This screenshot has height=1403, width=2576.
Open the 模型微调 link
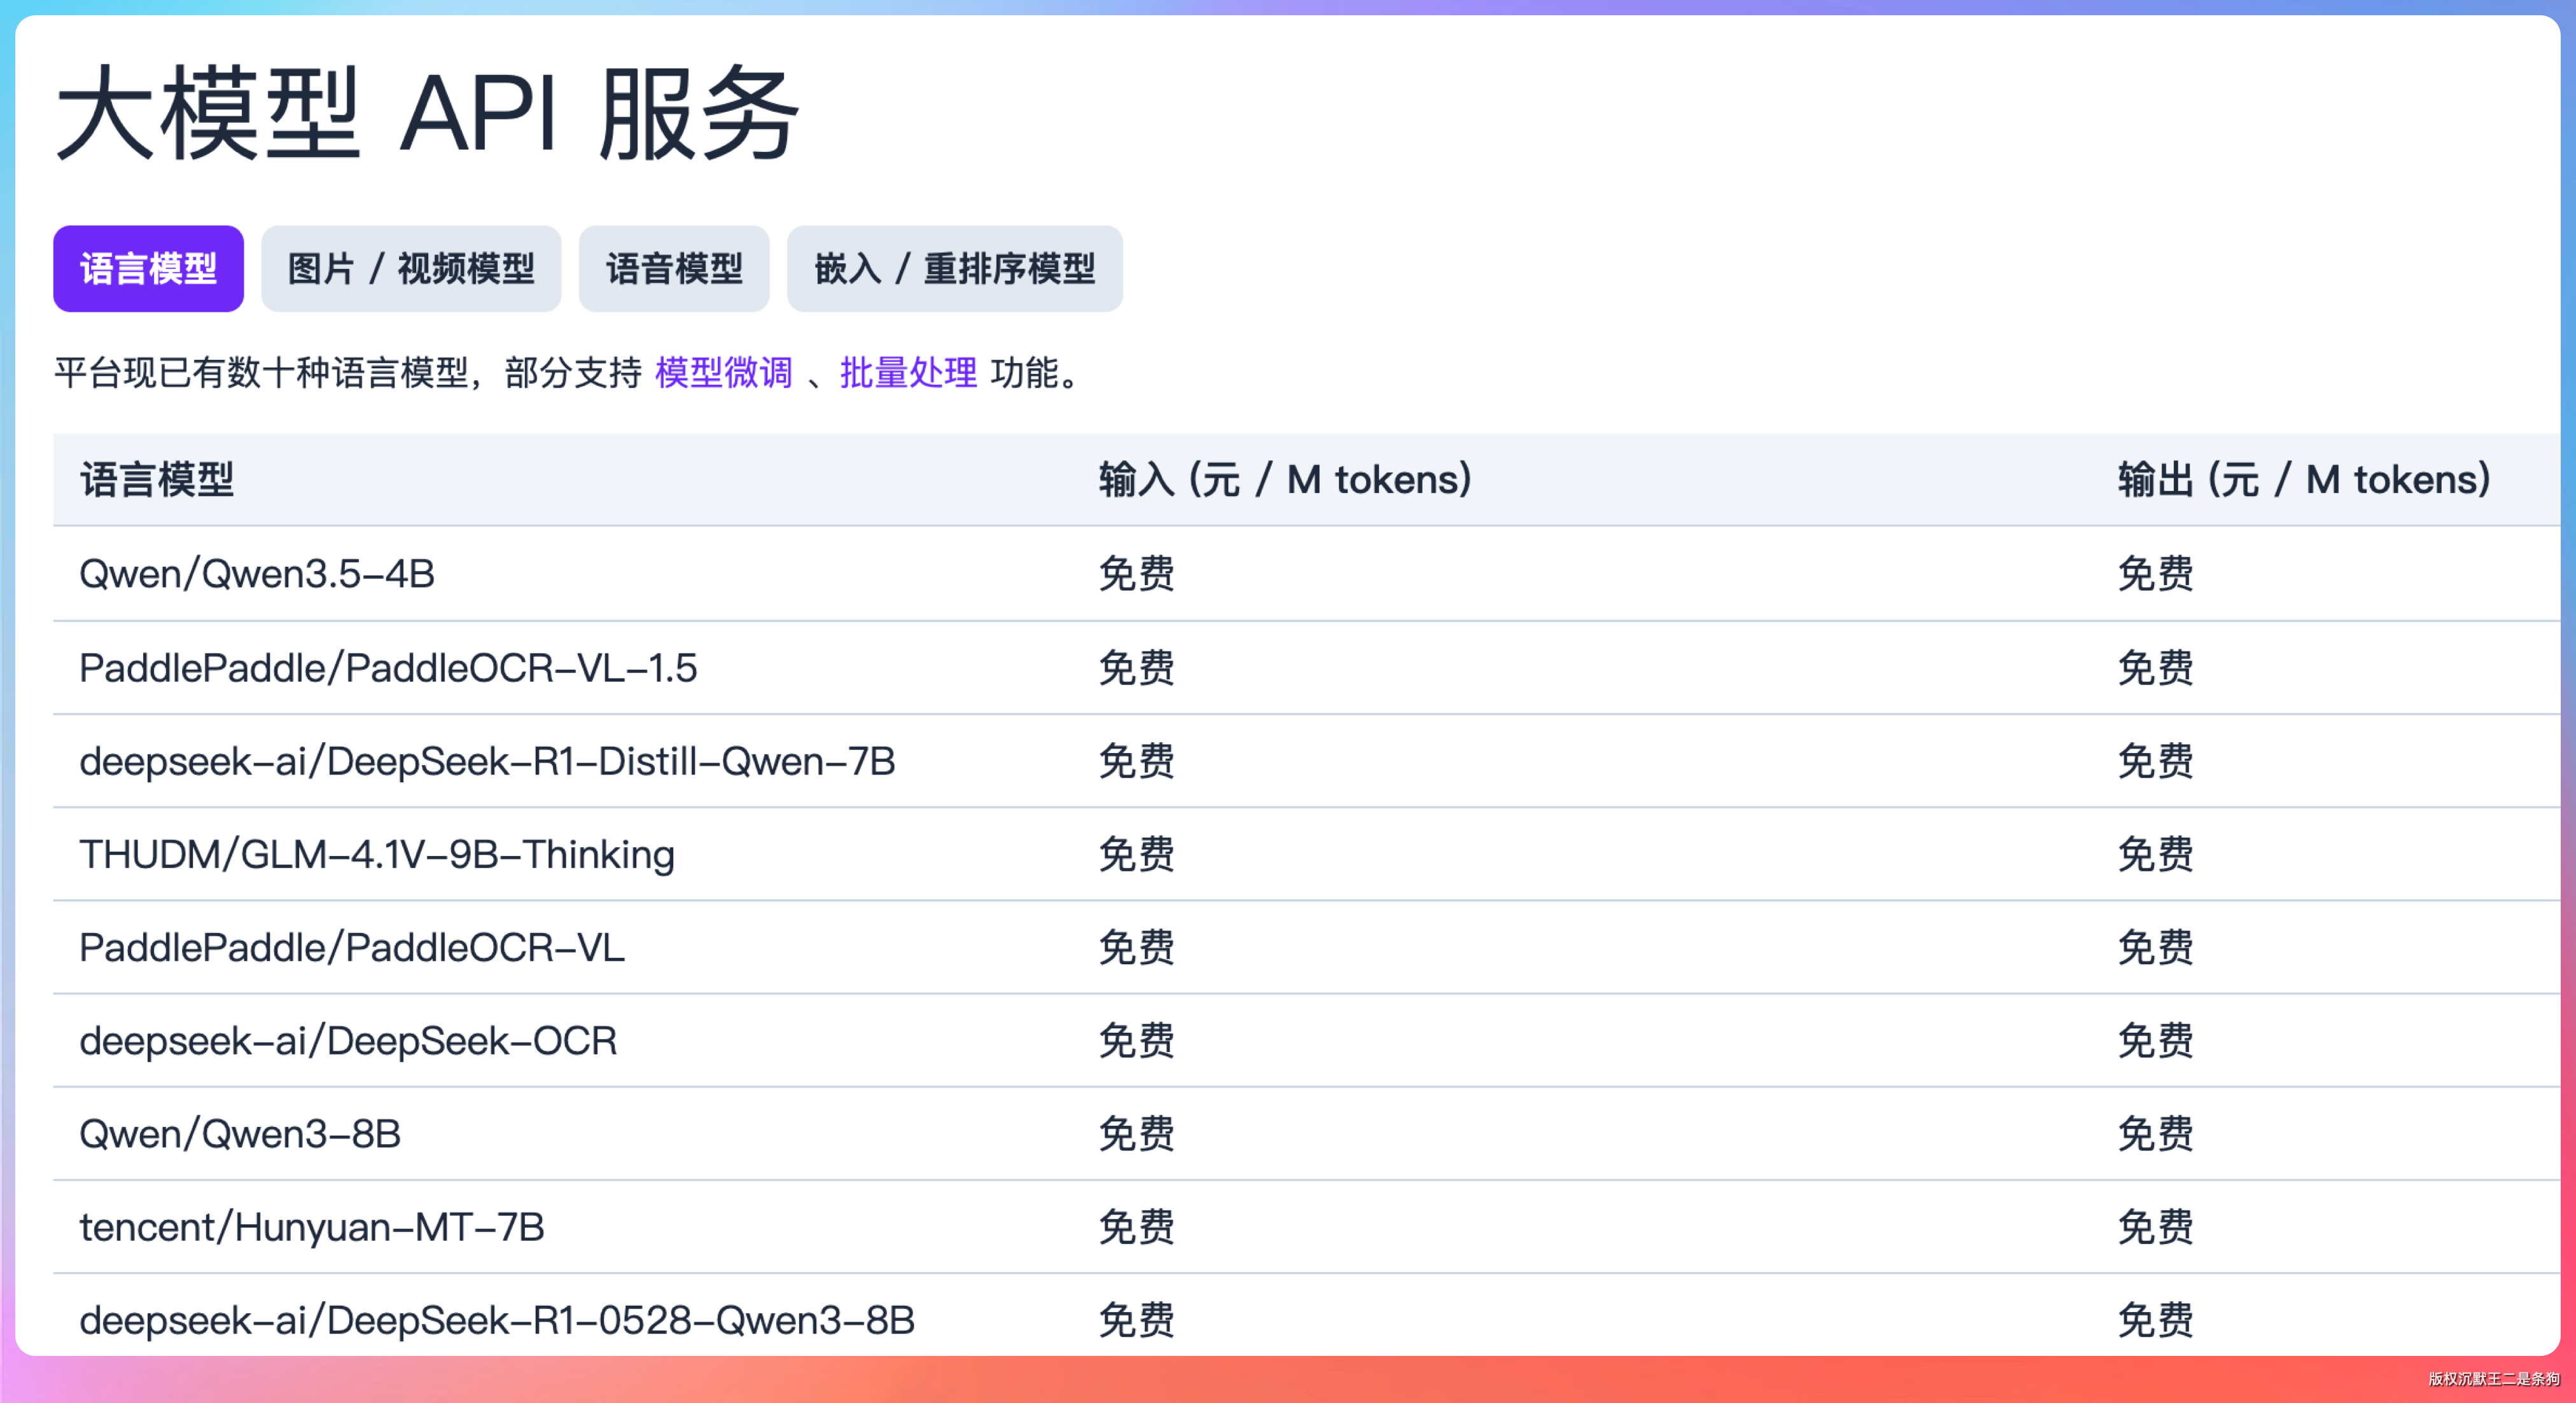pyautogui.click(x=723, y=373)
